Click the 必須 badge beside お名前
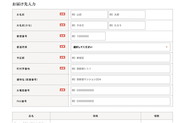 click(62, 14)
